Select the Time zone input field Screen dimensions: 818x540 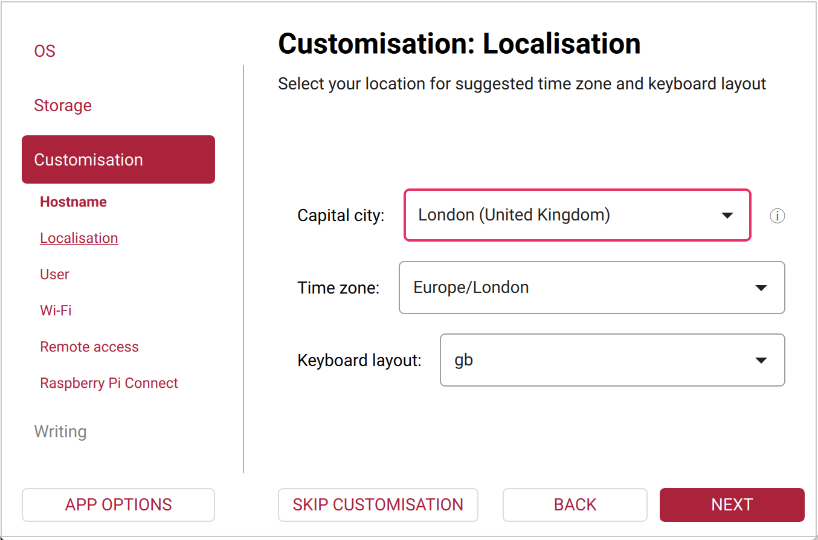pyautogui.click(x=544, y=288)
